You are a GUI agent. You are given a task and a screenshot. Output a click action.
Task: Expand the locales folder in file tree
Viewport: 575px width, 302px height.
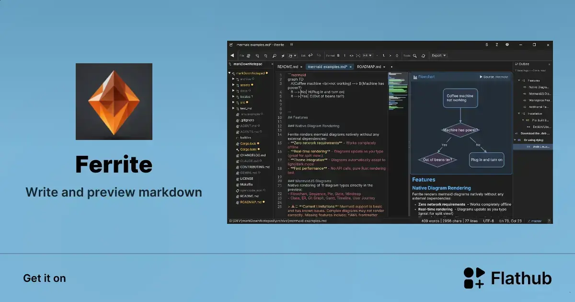(233, 96)
